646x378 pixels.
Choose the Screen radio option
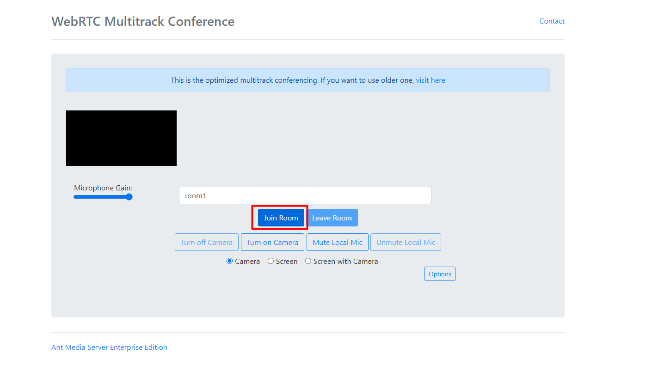pyautogui.click(x=271, y=261)
